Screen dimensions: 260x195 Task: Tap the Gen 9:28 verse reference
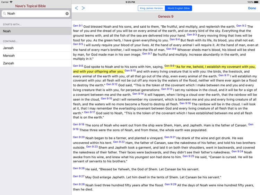[79, 184]
